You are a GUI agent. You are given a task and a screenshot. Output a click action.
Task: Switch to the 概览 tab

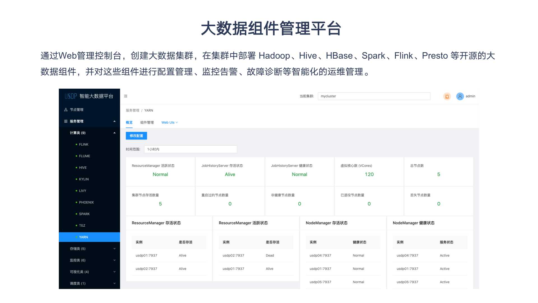(129, 122)
